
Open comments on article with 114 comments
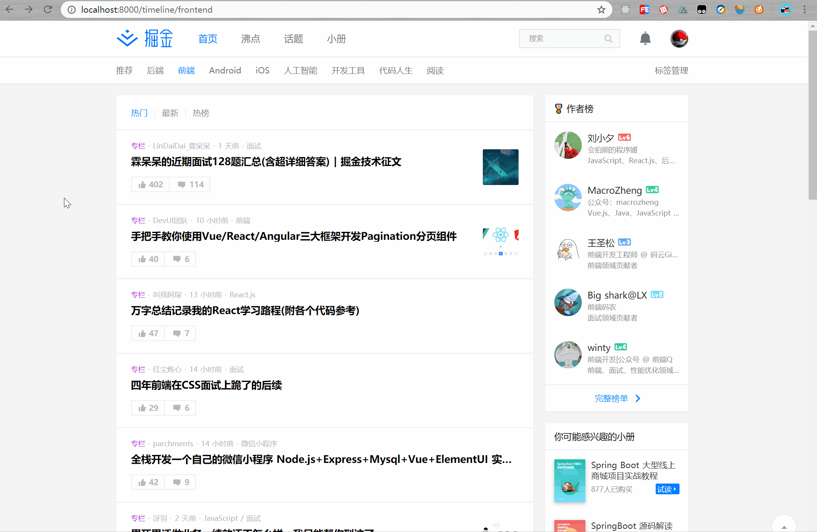(190, 185)
